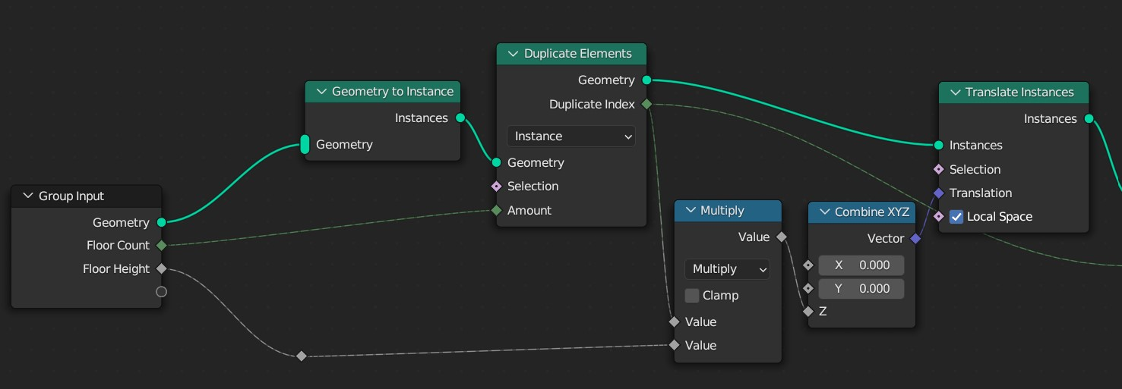Click the empty socket on Group Input

pyautogui.click(x=161, y=292)
